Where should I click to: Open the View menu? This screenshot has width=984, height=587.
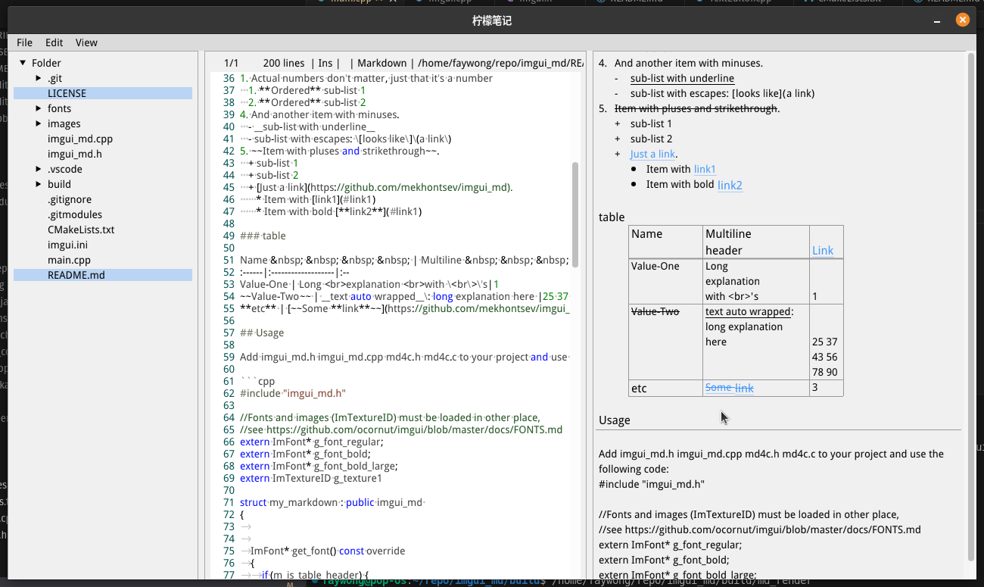click(86, 42)
